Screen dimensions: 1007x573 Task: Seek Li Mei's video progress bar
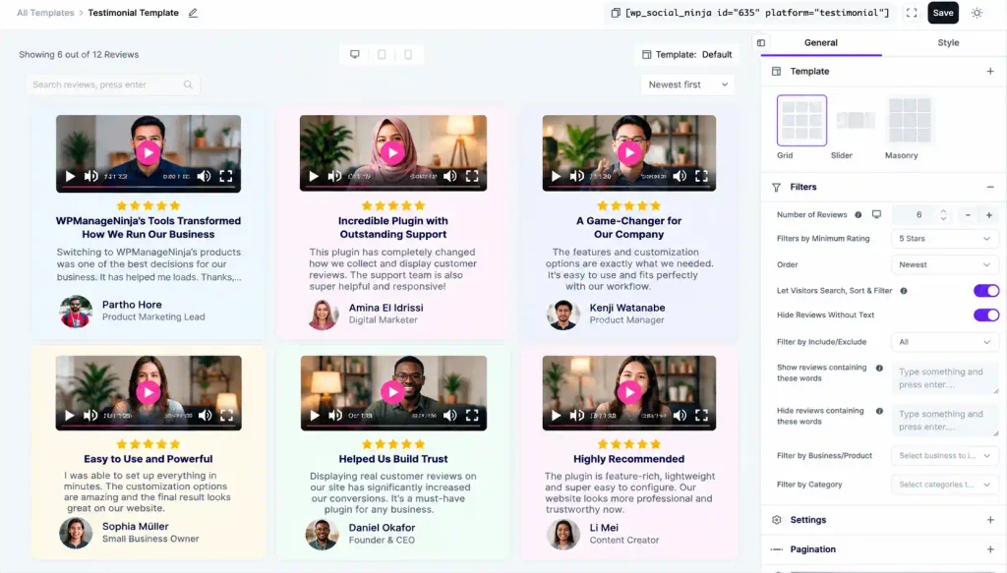(628, 426)
